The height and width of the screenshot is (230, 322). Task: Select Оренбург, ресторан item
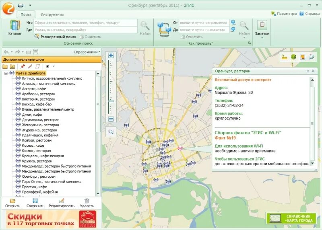(39, 177)
